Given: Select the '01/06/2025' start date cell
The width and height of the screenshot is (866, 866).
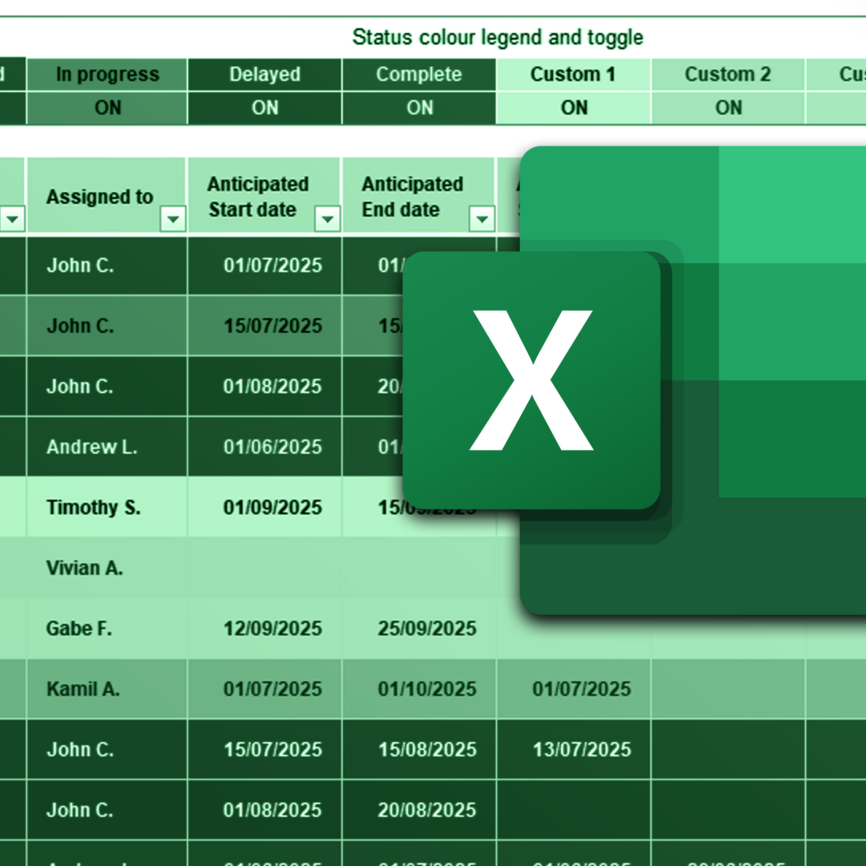Looking at the screenshot, I should (x=265, y=447).
